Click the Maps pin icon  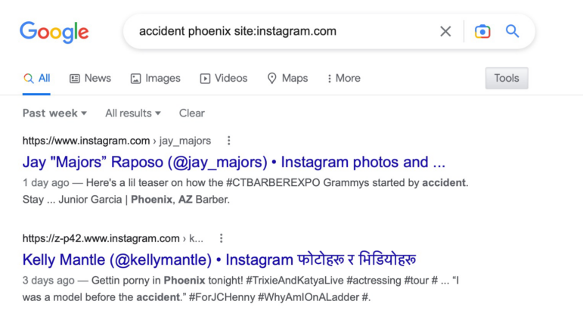pyautogui.click(x=271, y=79)
